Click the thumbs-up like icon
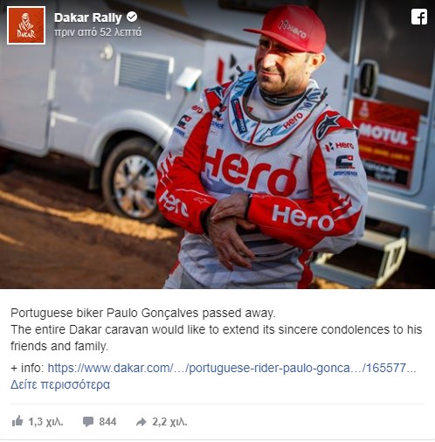Image resolution: width=435 pixels, height=442 pixels. pyautogui.click(x=17, y=421)
